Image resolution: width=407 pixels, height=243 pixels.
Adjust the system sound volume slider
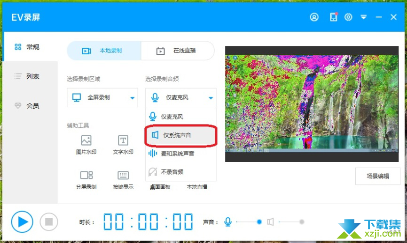point(291,222)
